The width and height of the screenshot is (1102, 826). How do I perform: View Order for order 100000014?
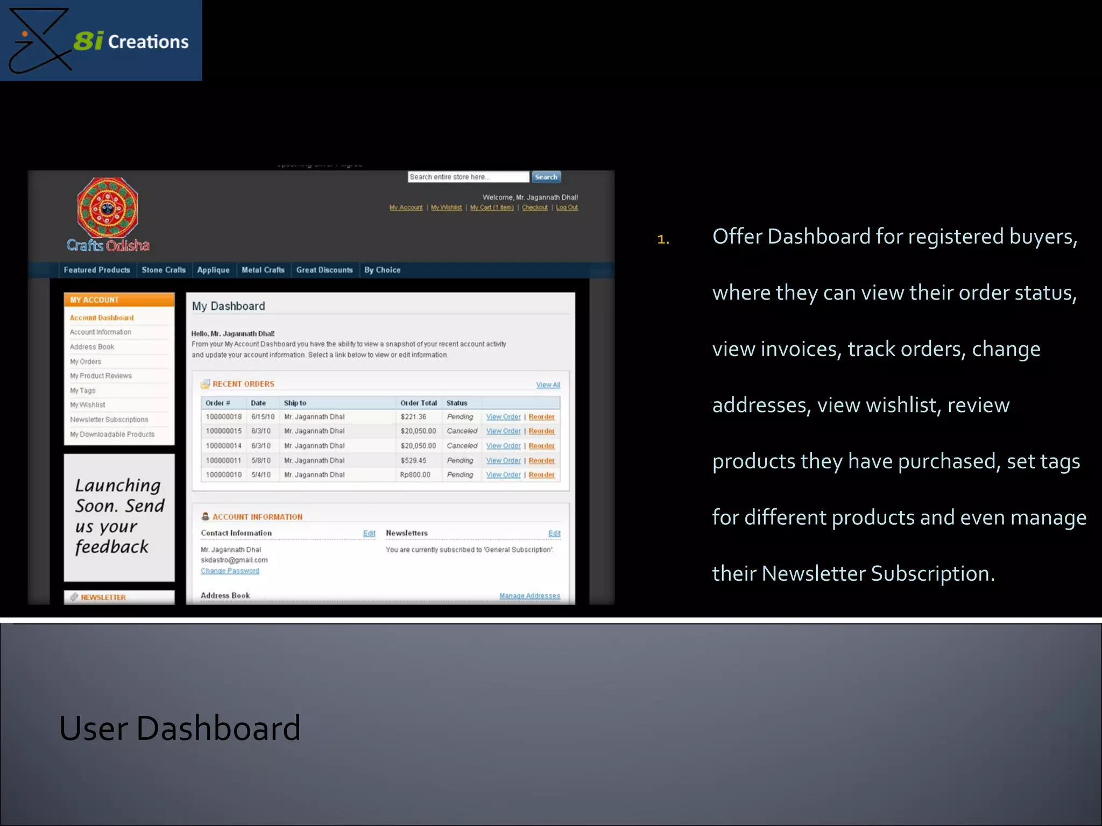point(503,446)
